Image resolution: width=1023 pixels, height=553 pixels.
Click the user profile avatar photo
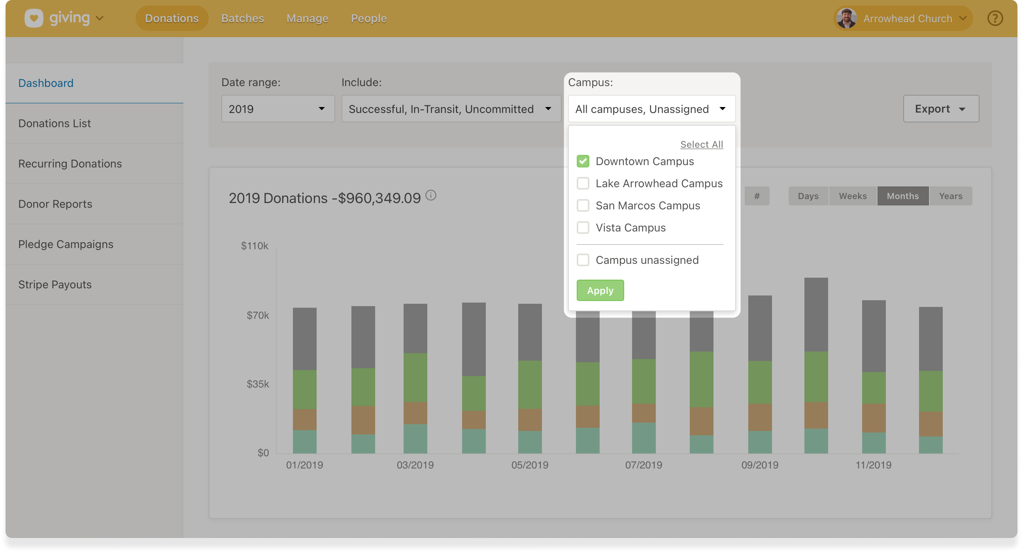point(847,18)
